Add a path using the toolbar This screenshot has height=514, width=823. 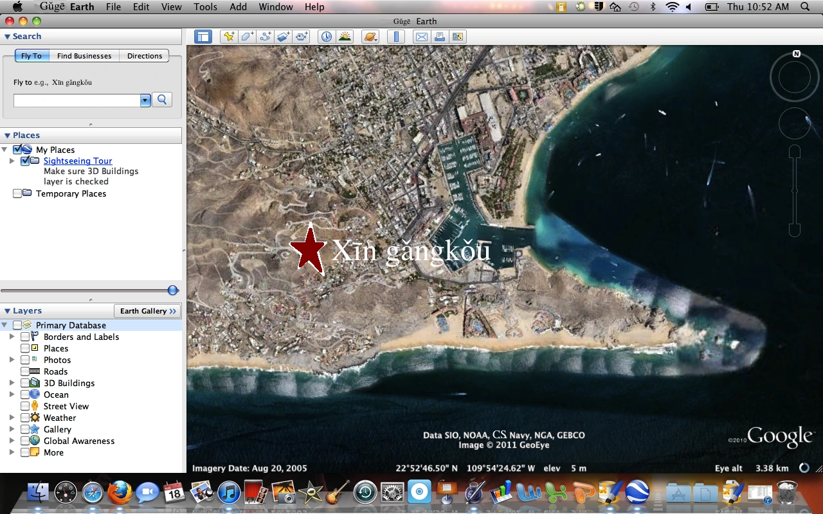(265, 37)
